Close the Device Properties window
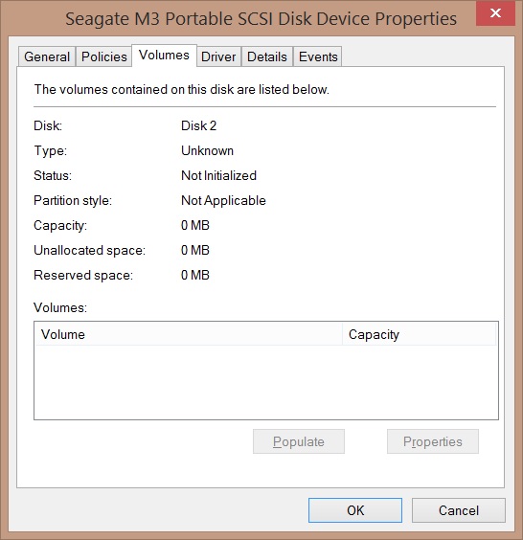Screen dimensions: 523x540 pyautogui.click(x=495, y=13)
